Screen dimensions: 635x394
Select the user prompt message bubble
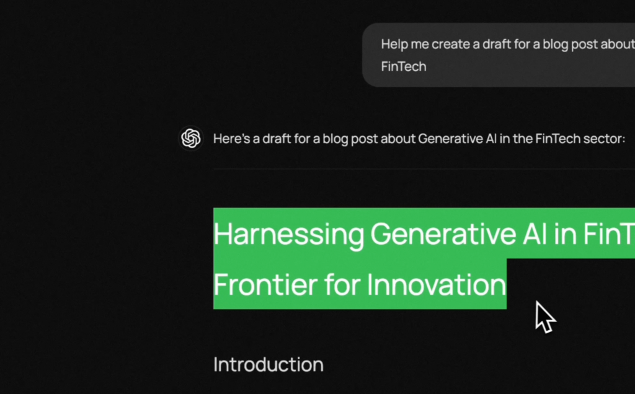click(x=499, y=55)
